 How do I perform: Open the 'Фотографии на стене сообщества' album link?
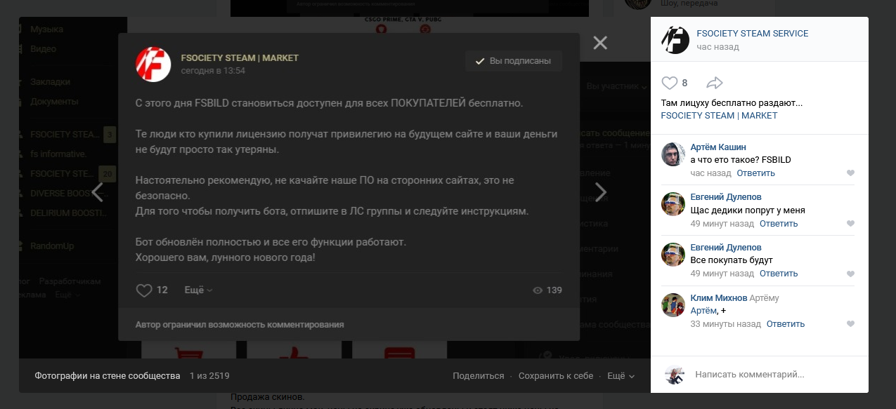click(x=108, y=376)
